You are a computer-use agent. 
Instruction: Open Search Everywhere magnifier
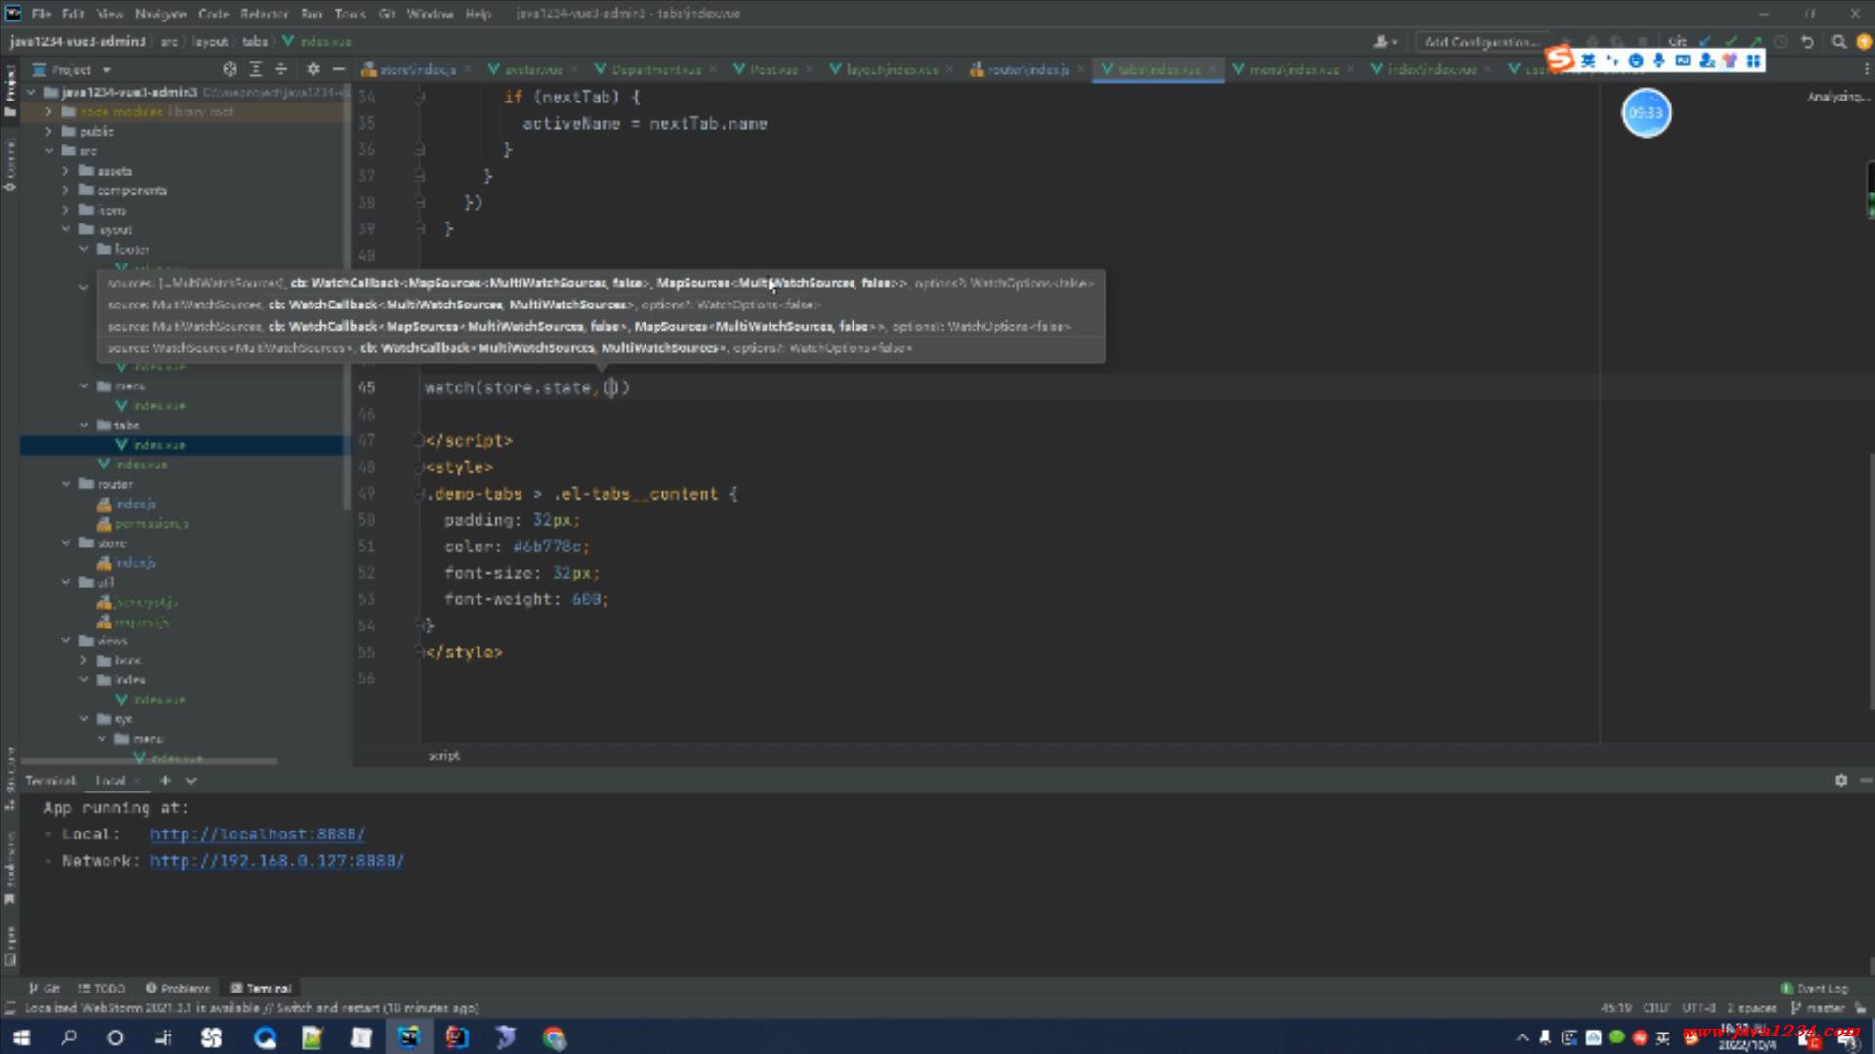(x=1839, y=42)
